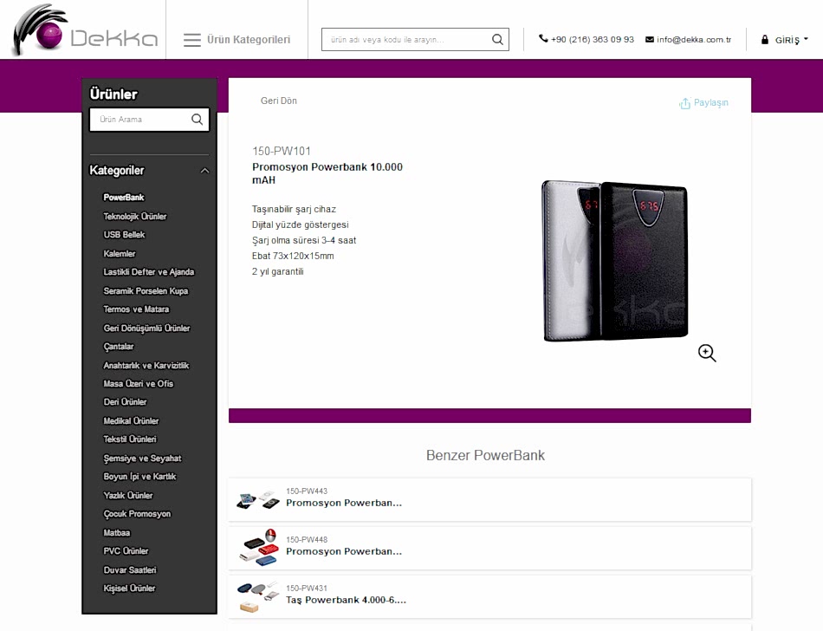Click the info@dekka.com.tr email link

click(x=694, y=40)
